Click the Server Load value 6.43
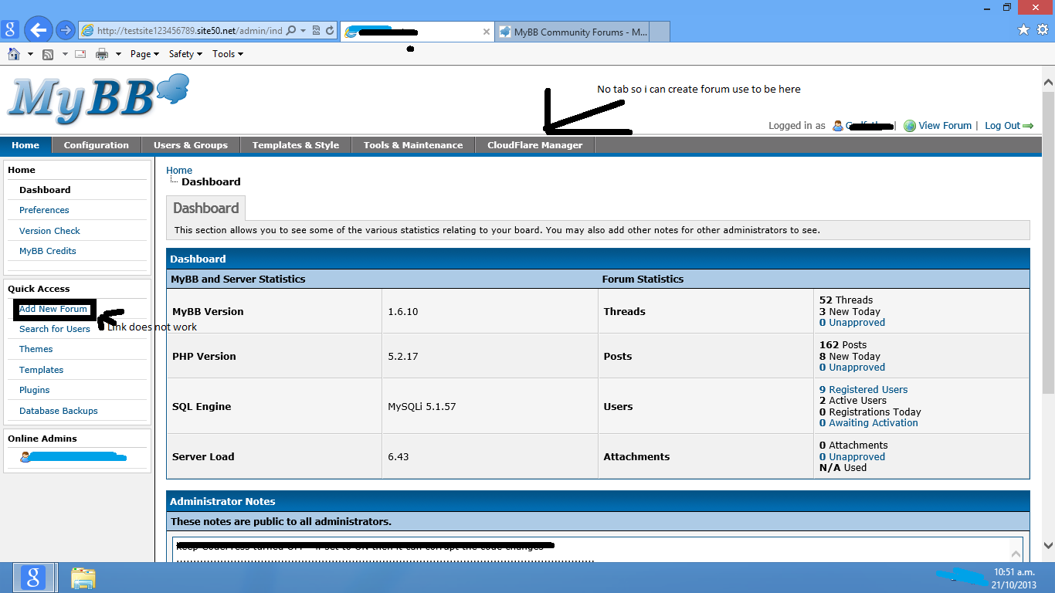Screen dimensions: 1055x593 pos(399,457)
